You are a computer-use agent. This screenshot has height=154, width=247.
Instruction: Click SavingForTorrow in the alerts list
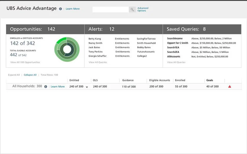point(146,39)
